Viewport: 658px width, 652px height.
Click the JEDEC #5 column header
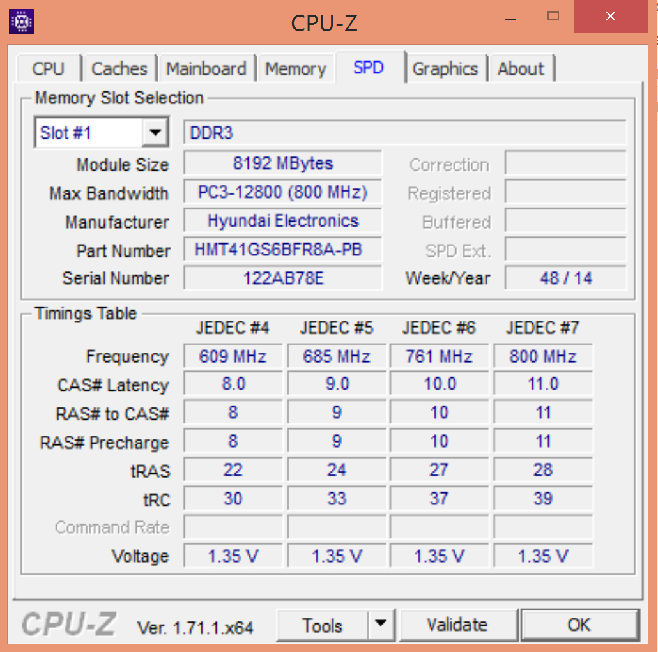(337, 328)
